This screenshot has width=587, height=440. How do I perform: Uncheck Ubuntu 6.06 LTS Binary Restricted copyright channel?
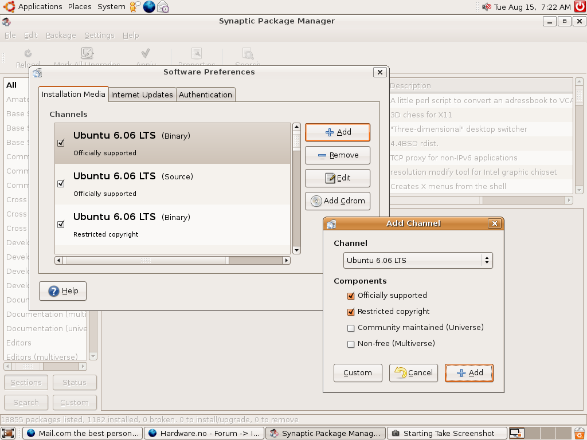click(x=61, y=225)
